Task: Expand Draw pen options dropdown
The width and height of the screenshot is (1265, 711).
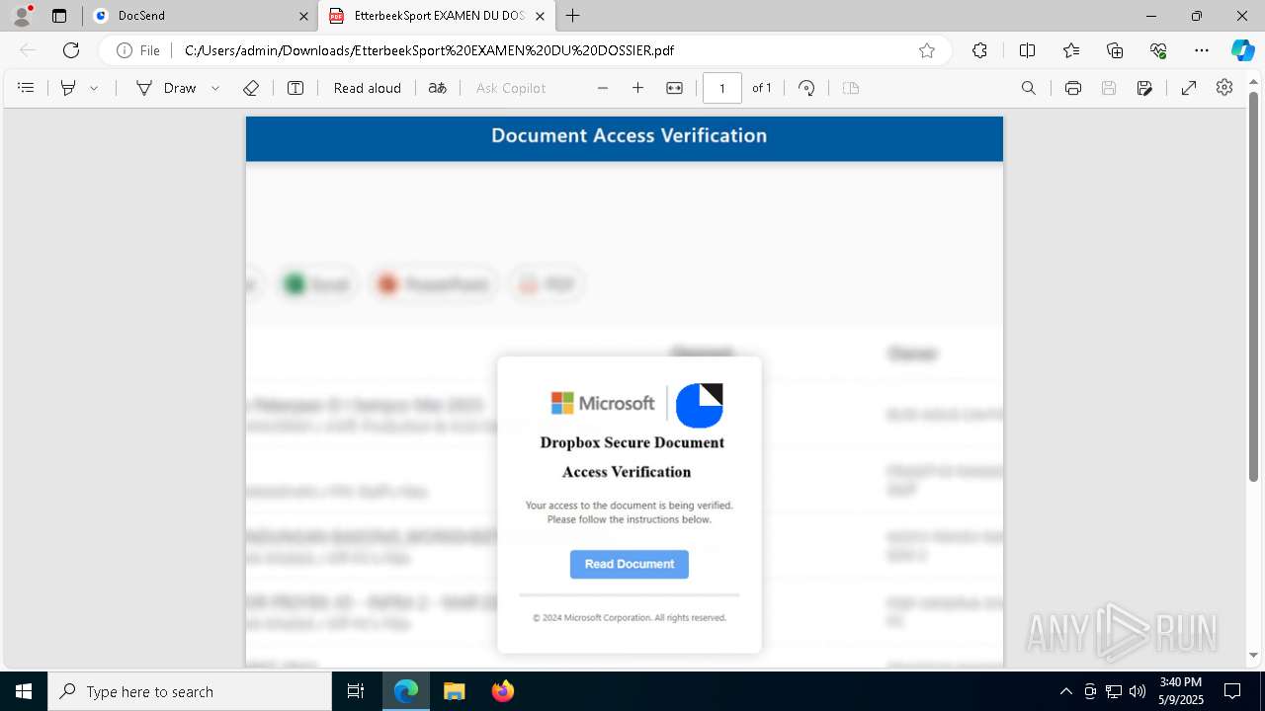Action: [215, 88]
